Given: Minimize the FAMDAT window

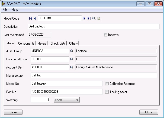Looking at the screenshot, I should pyautogui.click(x=140, y=4).
